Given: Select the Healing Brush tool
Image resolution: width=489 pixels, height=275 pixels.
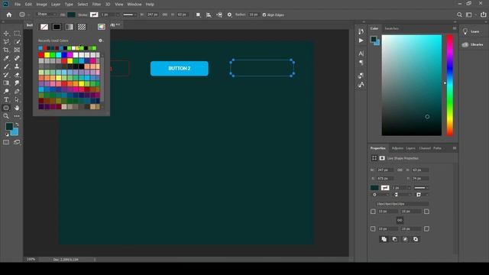Looking at the screenshot, I should [x=17, y=58].
